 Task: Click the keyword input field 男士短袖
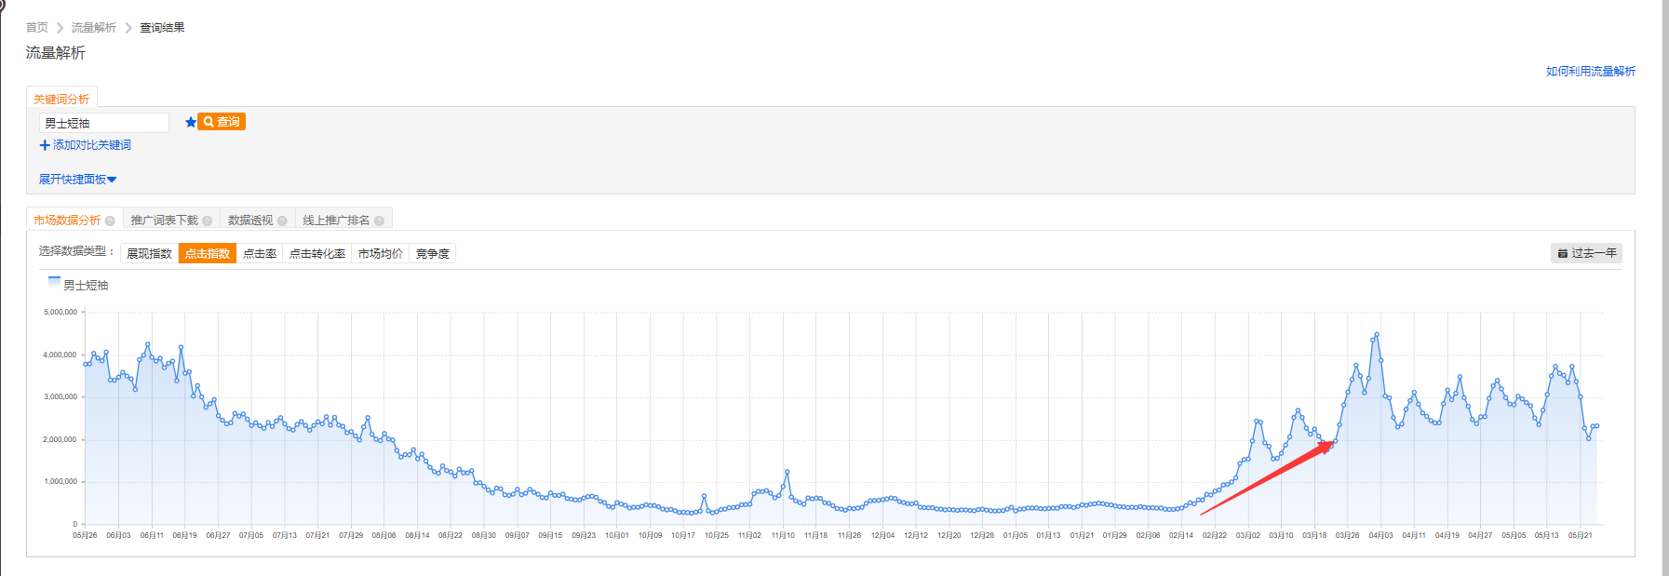[x=104, y=123]
